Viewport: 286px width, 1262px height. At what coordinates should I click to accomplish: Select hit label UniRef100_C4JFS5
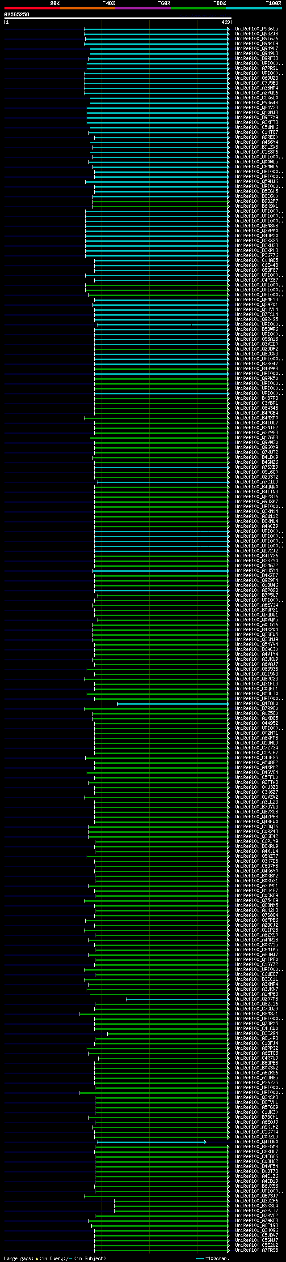pyautogui.click(x=257, y=758)
